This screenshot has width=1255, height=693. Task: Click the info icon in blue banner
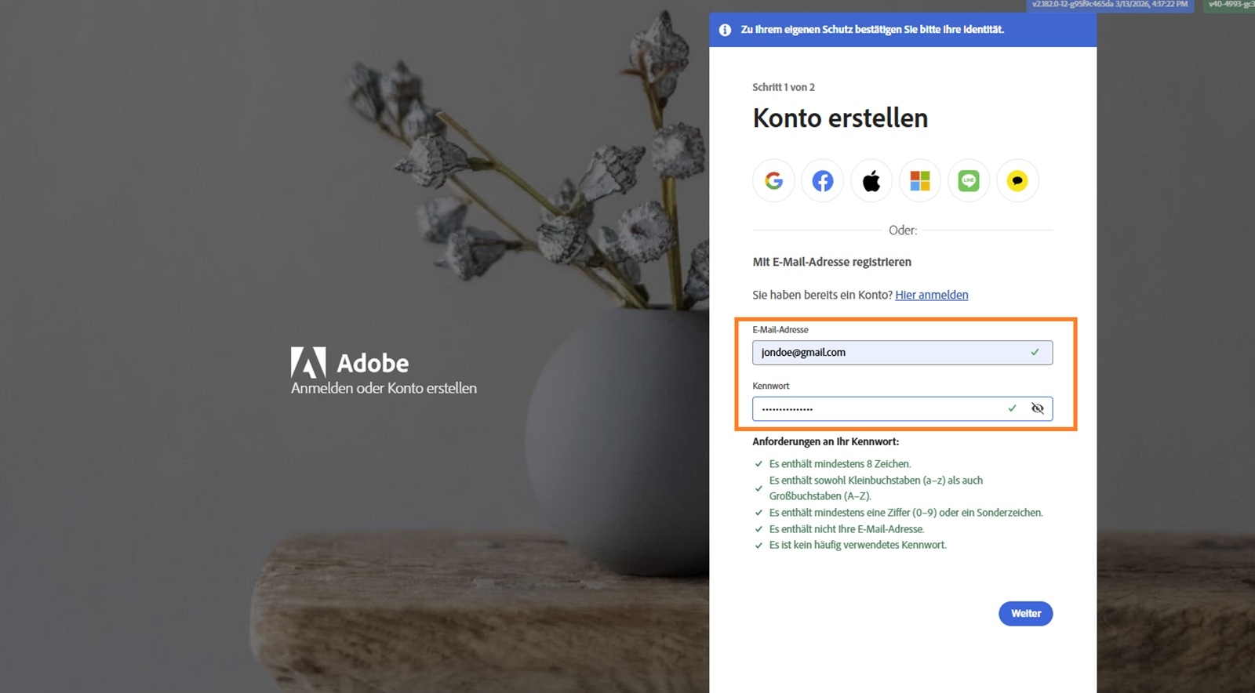click(726, 30)
